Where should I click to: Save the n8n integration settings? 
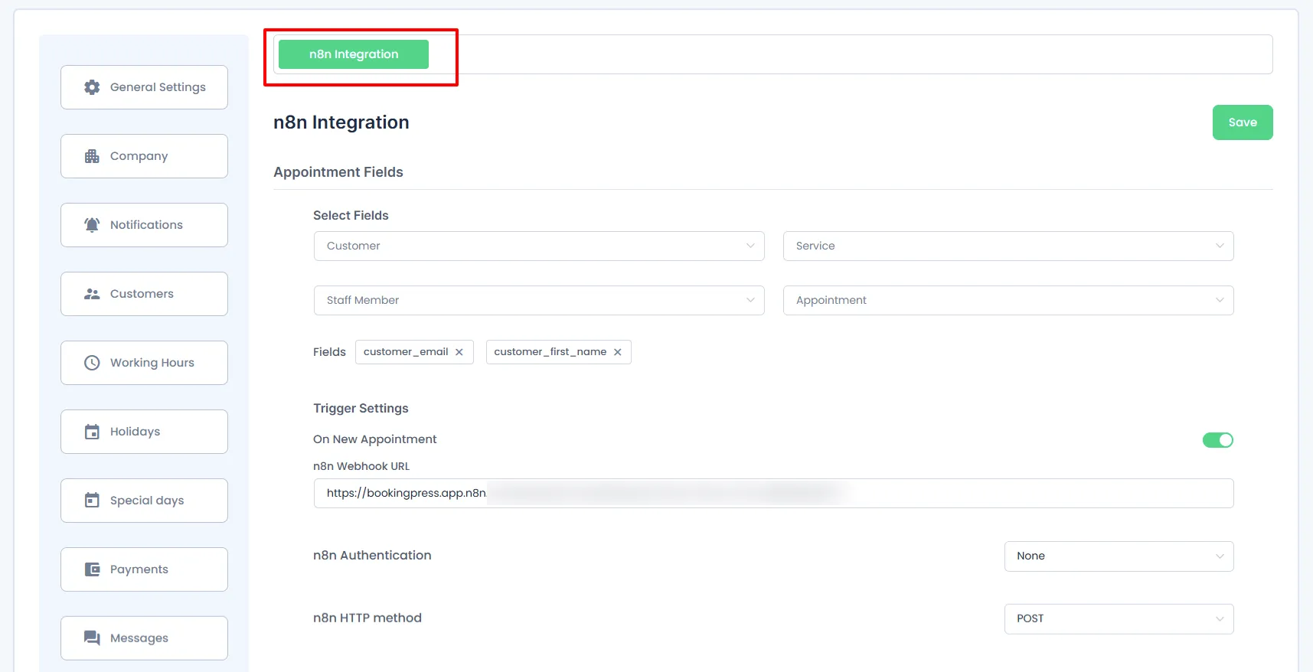pyautogui.click(x=1243, y=122)
